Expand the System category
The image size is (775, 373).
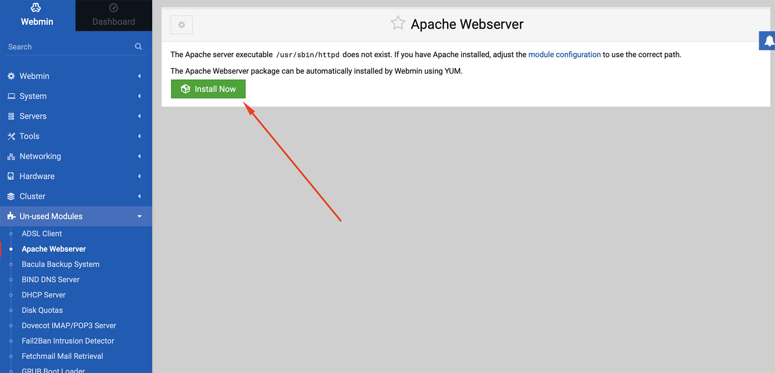tap(76, 96)
